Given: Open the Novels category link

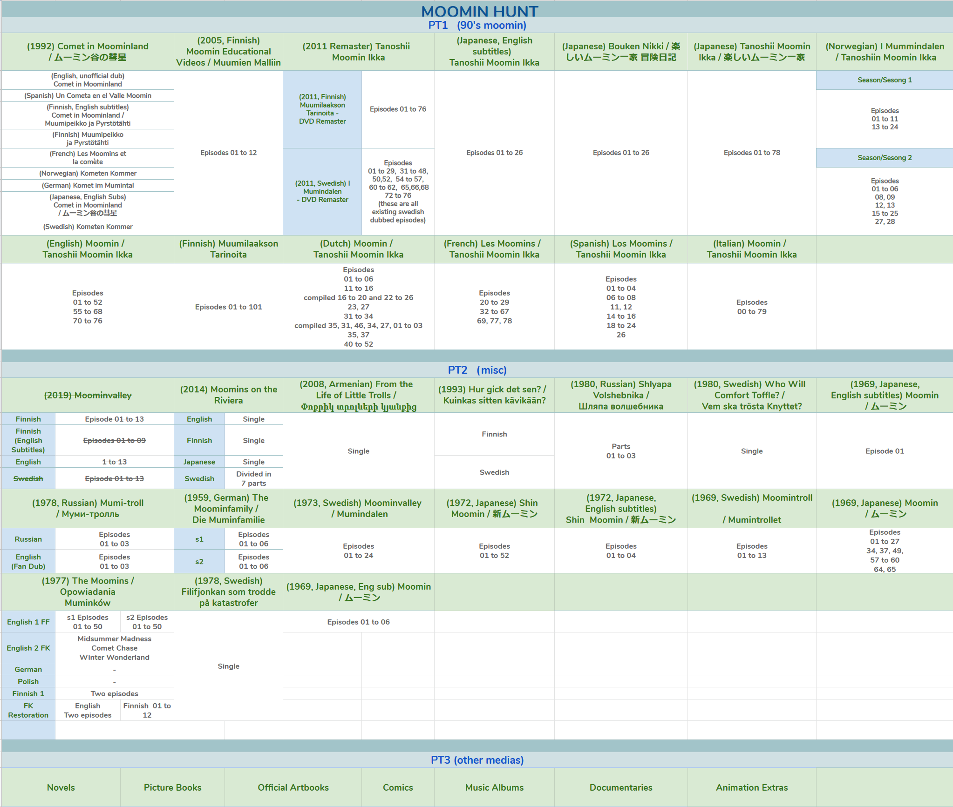Looking at the screenshot, I should [x=61, y=787].
